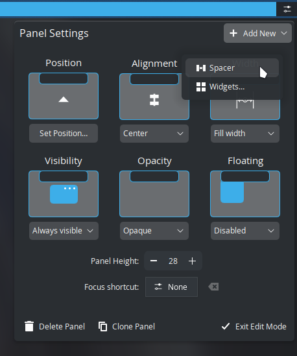Clear the focus shortcut with the backspace icon
Viewport: 297px width, 356px height.
[213, 287]
